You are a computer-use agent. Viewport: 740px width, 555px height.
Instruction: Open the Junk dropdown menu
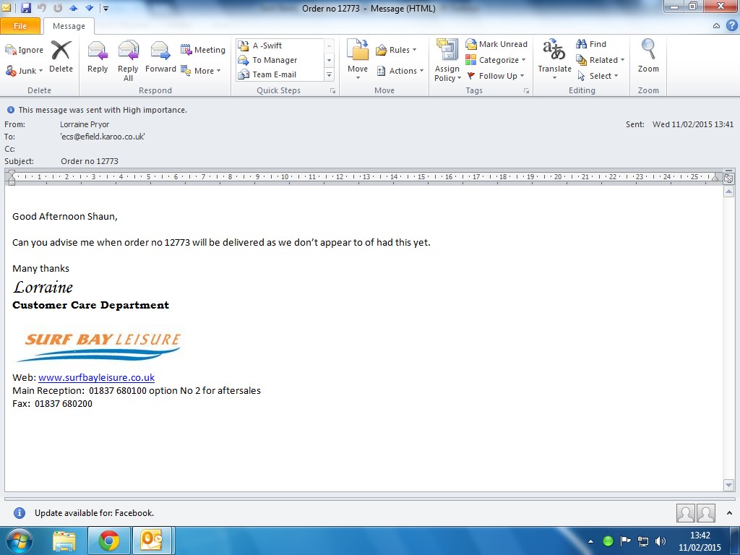pyautogui.click(x=24, y=71)
